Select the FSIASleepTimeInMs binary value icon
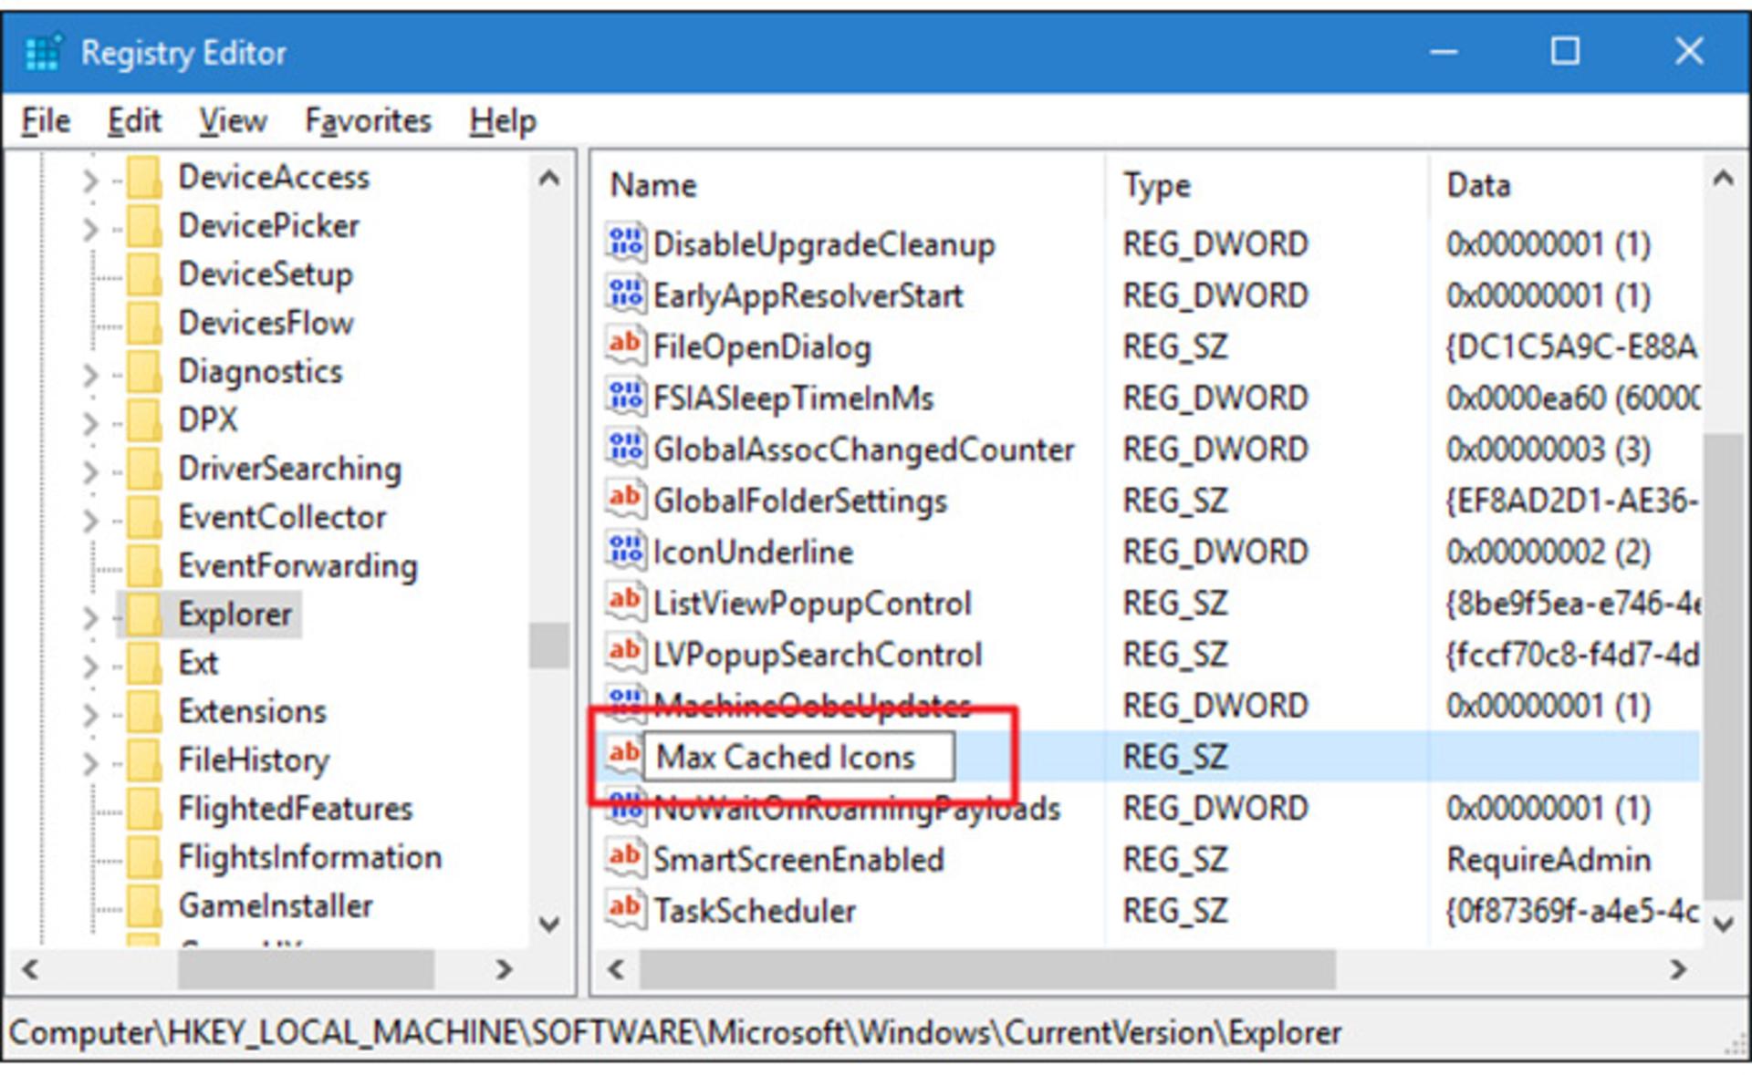This screenshot has height=1075, width=1752. pyautogui.click(x=626, y=397)
